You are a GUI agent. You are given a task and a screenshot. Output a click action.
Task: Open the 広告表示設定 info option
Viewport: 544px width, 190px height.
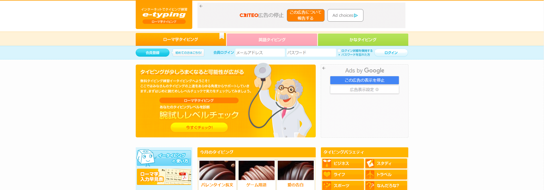[365, 90]
